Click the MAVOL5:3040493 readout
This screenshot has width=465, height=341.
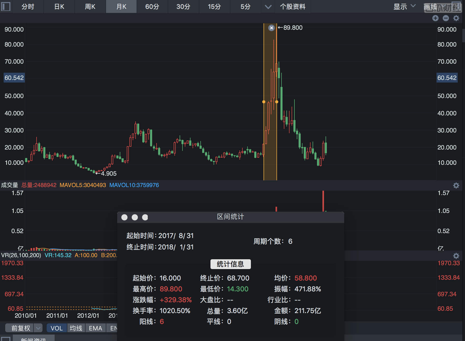[x=83, y=185]
